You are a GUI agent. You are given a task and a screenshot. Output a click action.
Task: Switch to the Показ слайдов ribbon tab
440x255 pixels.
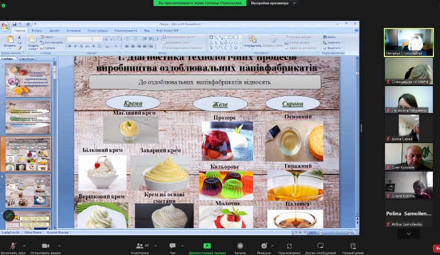pos(97,31)
